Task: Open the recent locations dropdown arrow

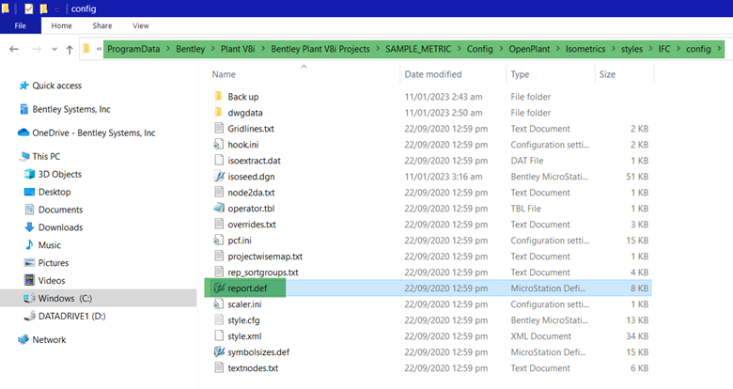Action: pos(55,49)
